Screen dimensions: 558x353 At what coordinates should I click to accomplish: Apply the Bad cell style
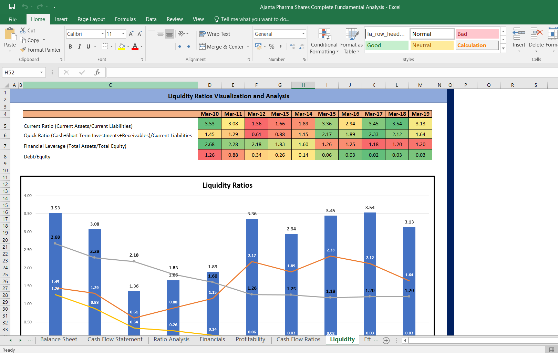pyautogui.click(x=477, y=34)
